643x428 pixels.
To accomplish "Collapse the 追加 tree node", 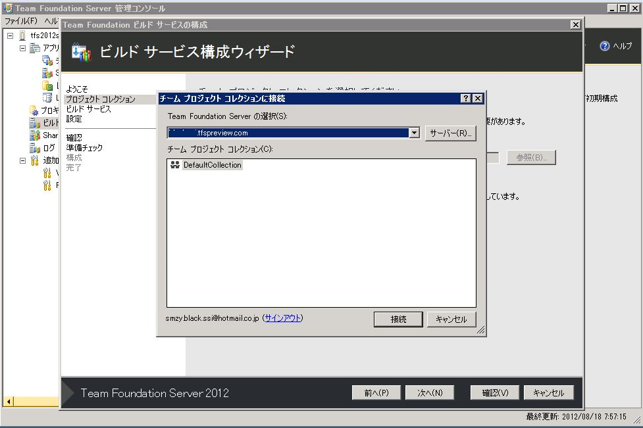I will (x=22, y=160).
